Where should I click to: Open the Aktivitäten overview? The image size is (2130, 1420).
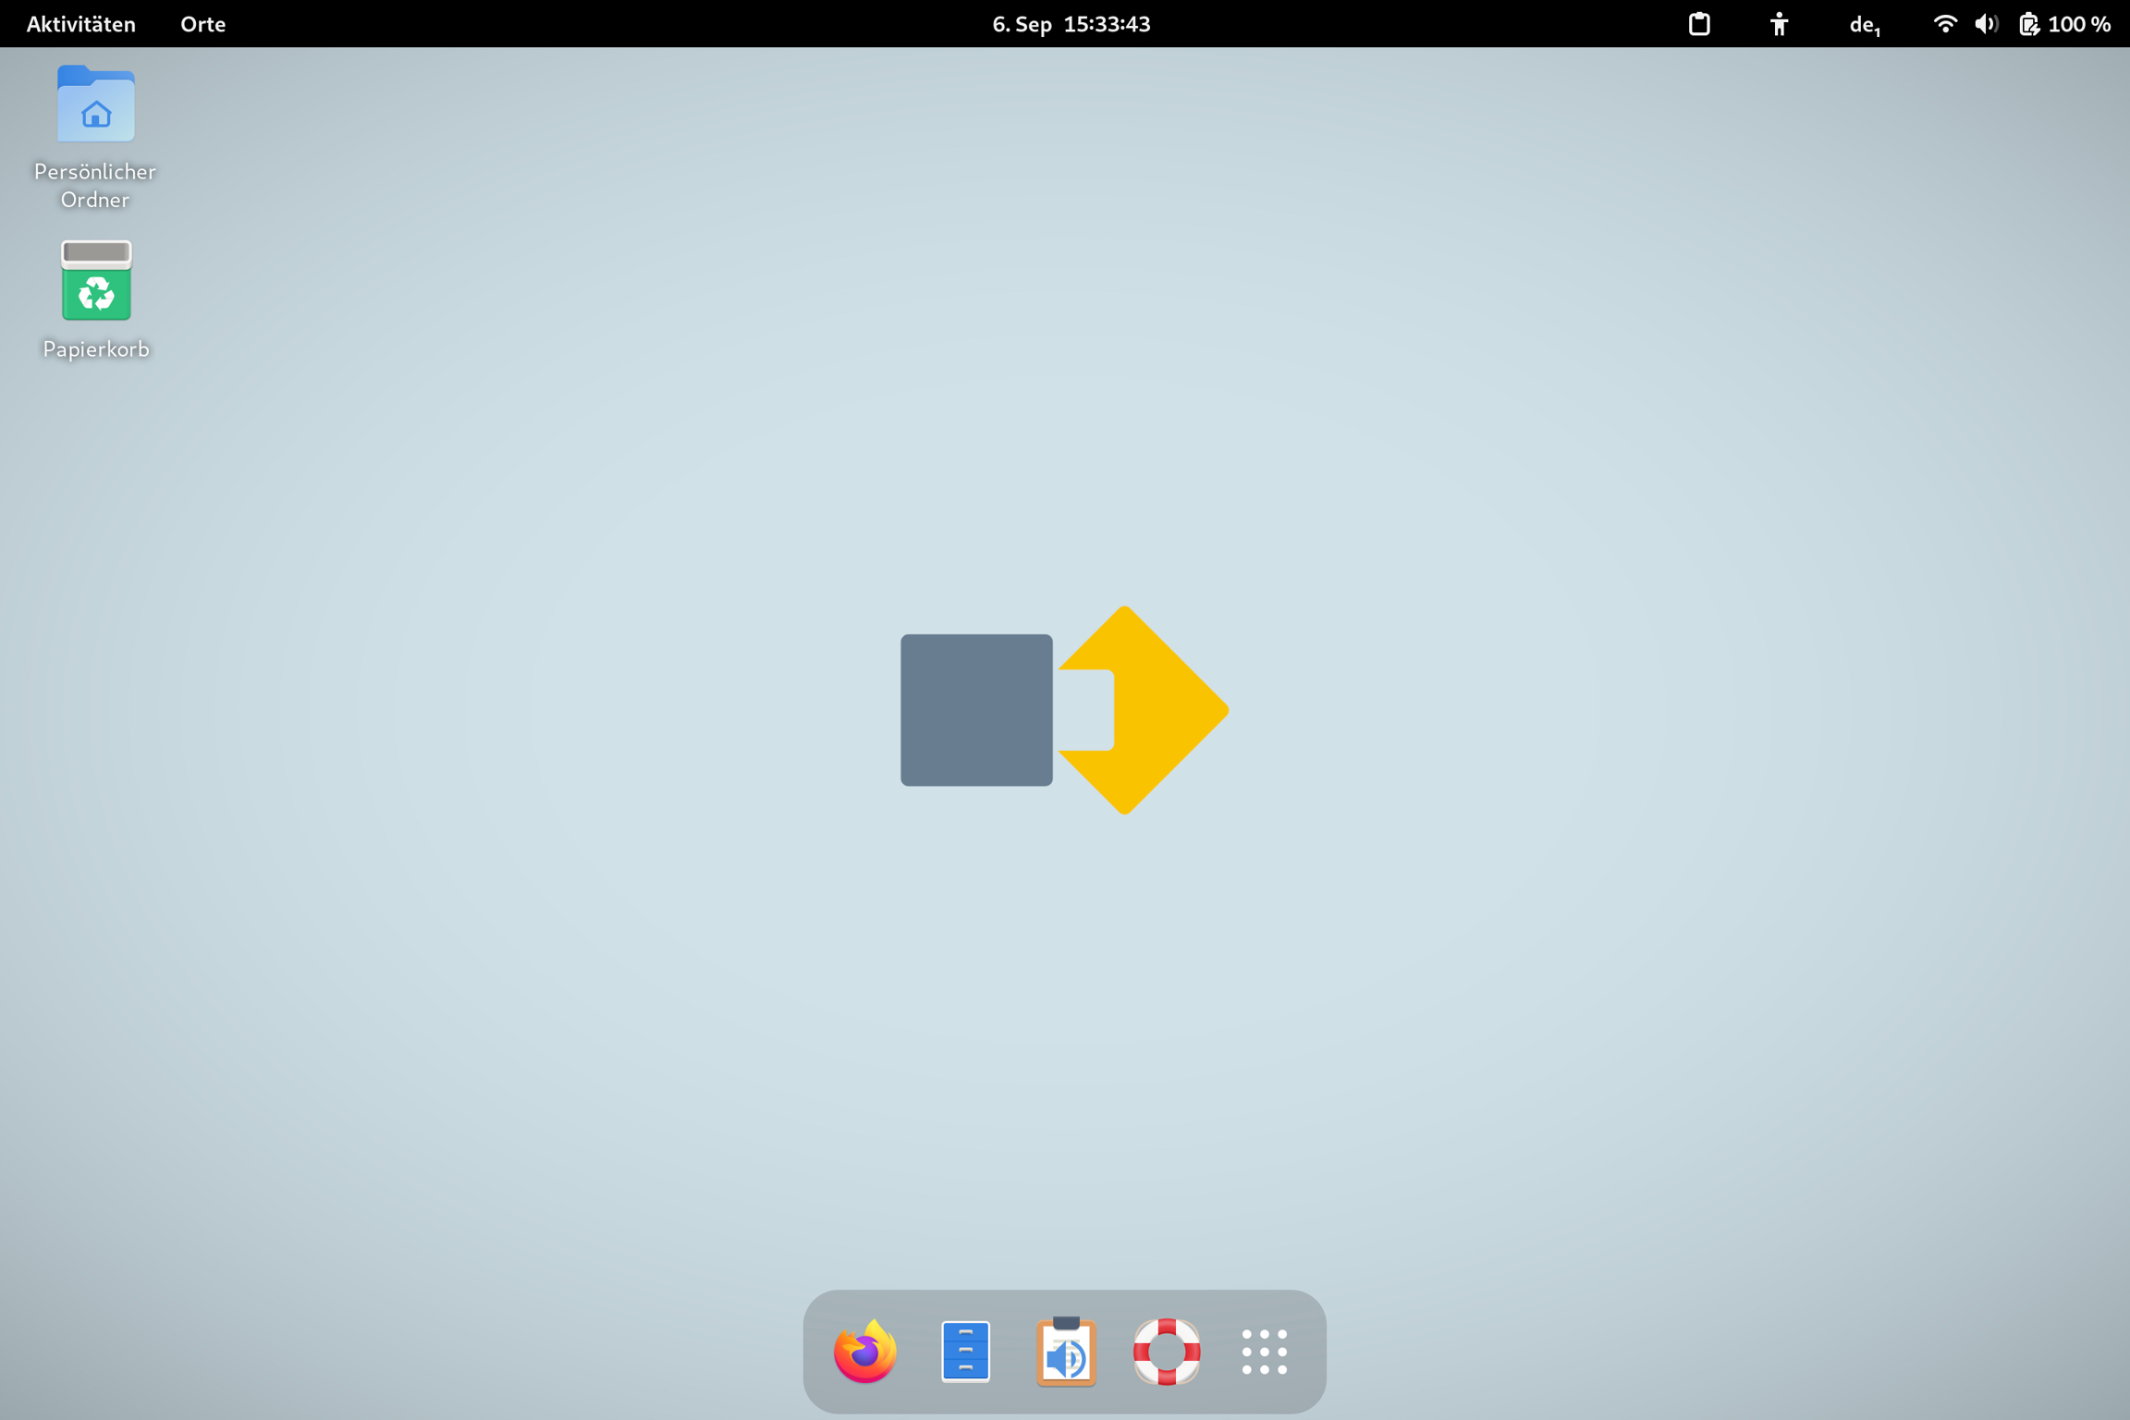(80, 24)
